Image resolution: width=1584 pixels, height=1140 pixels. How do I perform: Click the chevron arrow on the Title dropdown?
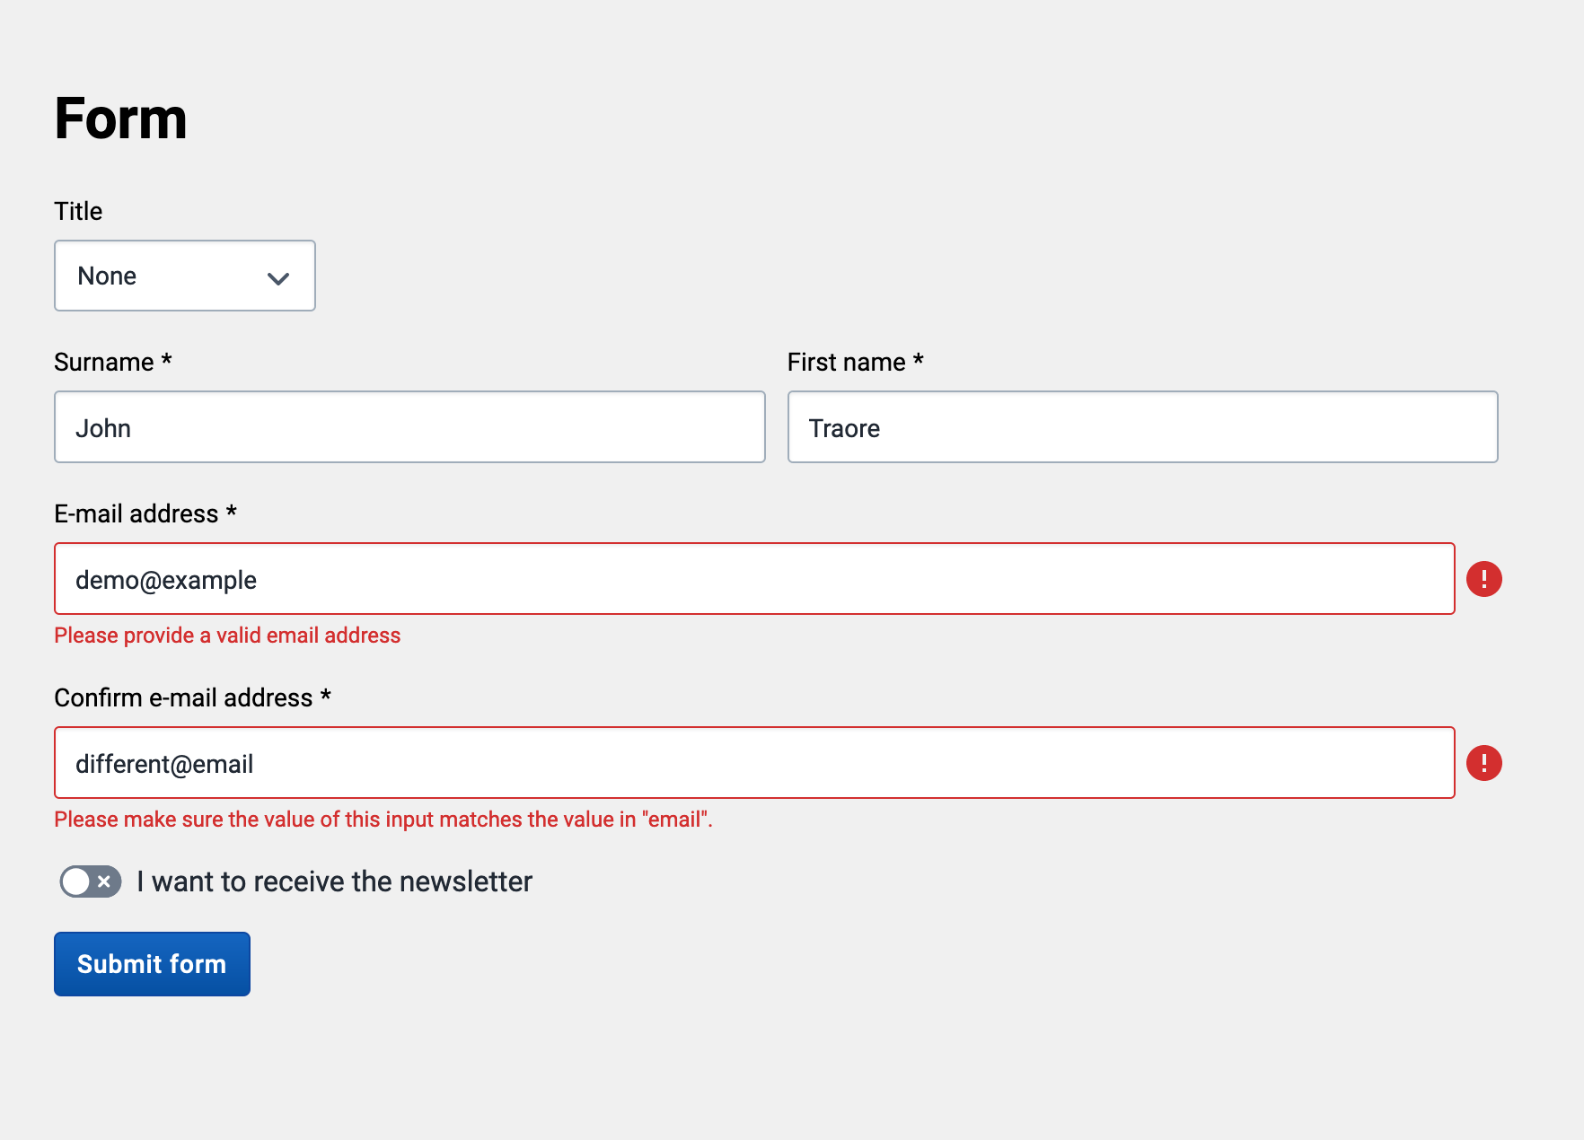277,276
